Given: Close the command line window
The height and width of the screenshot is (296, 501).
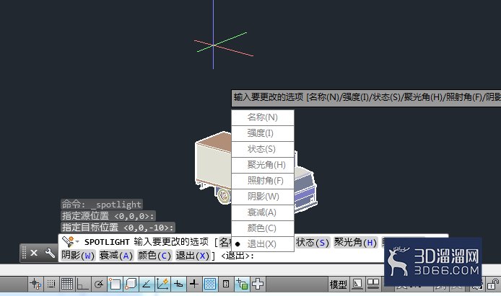Looking at the screenshot, I should [34, 253].
